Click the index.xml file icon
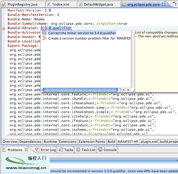Image resolution: width=178 pixels, height=174 pixels. 49,4
